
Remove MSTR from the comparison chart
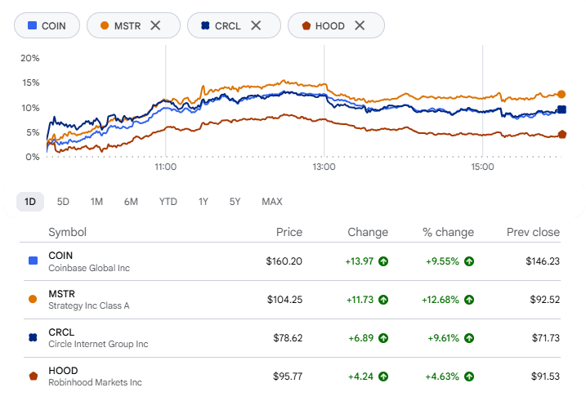click(x=155, y=25)
